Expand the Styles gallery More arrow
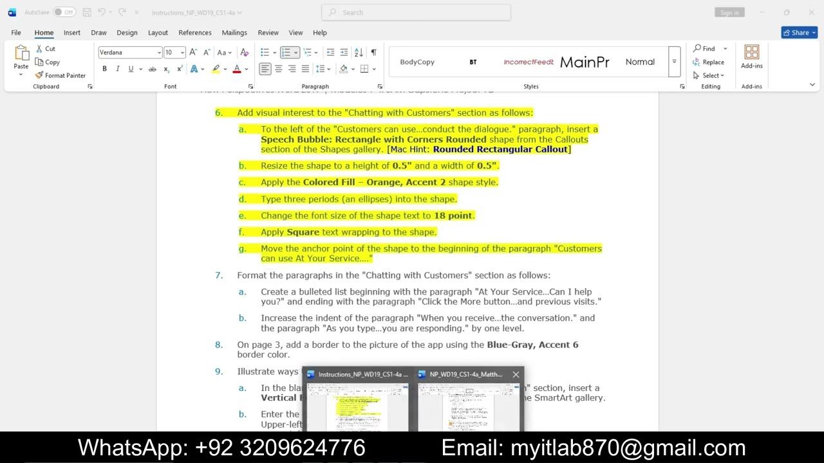Image resolution: width=824 pixels, height=463 pixels. (x=674, y=62)
